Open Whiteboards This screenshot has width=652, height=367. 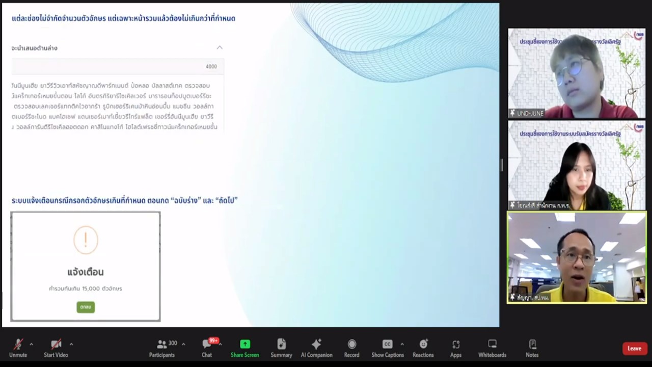pos(492,345)
